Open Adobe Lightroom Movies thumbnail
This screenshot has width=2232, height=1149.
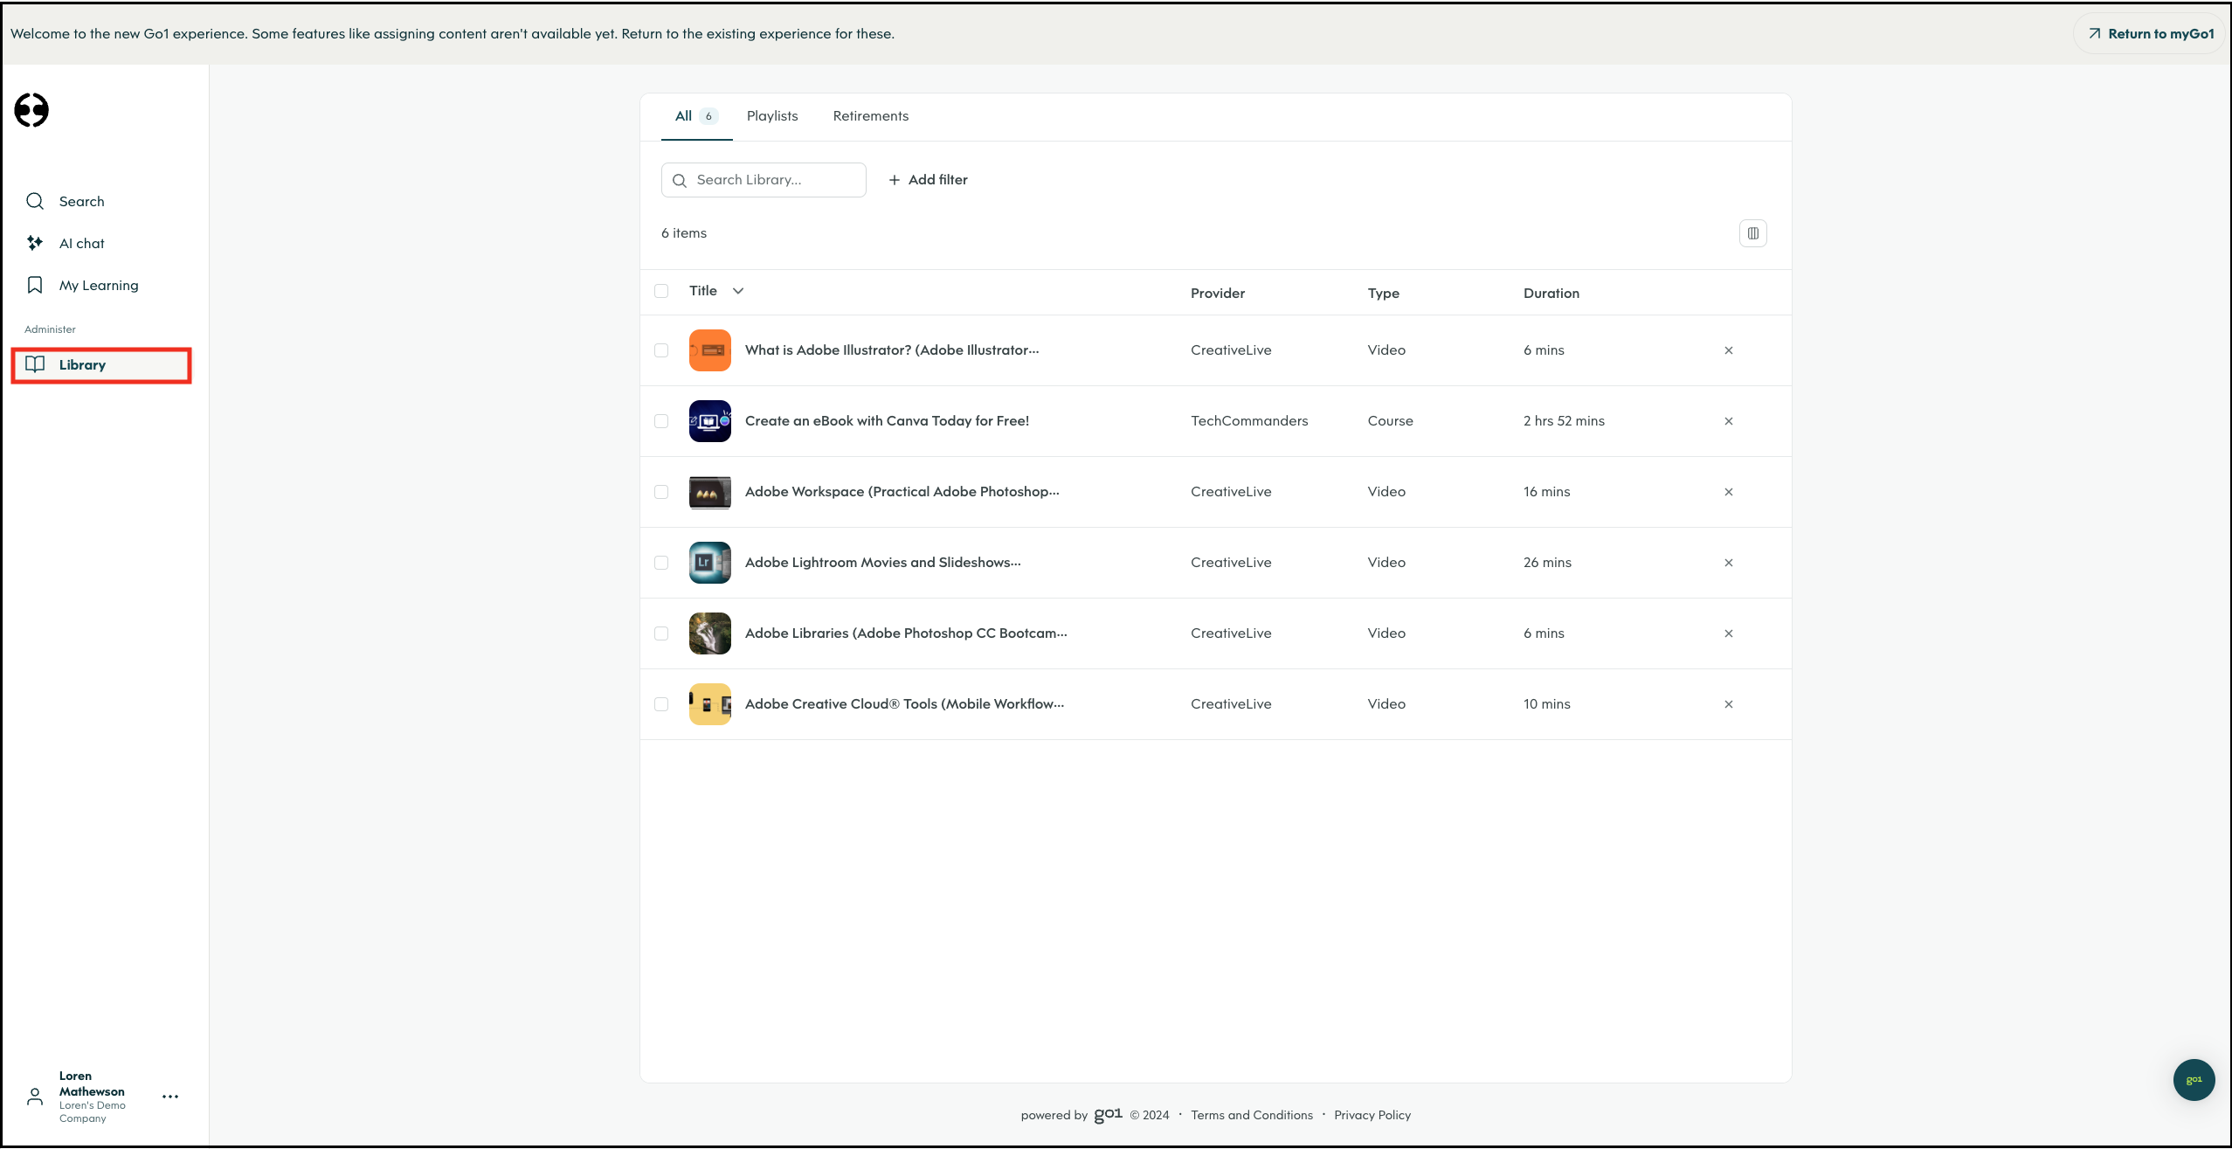[709, 563]
